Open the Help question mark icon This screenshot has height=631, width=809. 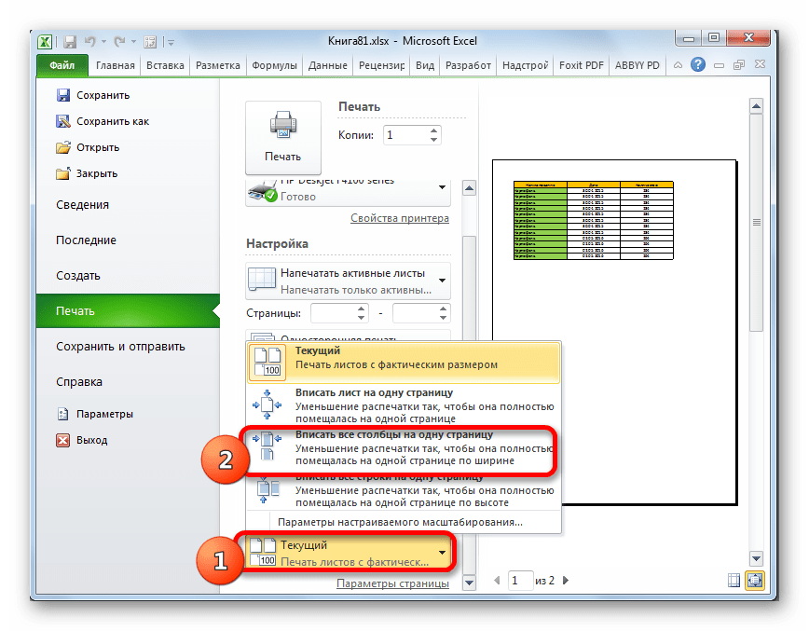click(697, 64)
